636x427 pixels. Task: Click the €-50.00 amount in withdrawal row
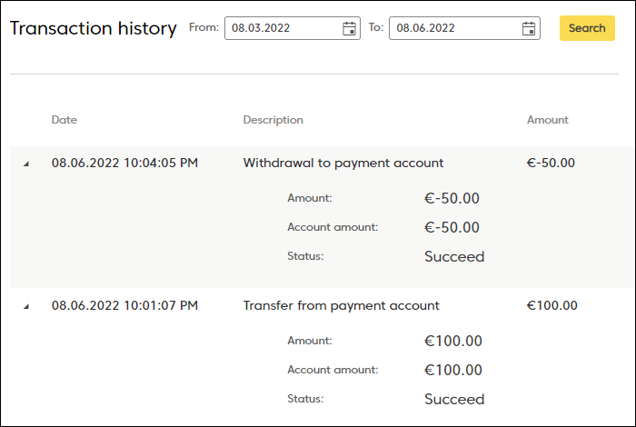coord(551,163)
